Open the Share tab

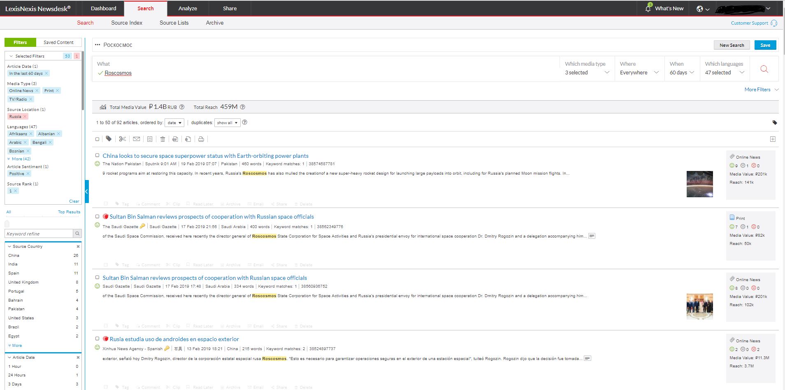[x=230, y=8]
